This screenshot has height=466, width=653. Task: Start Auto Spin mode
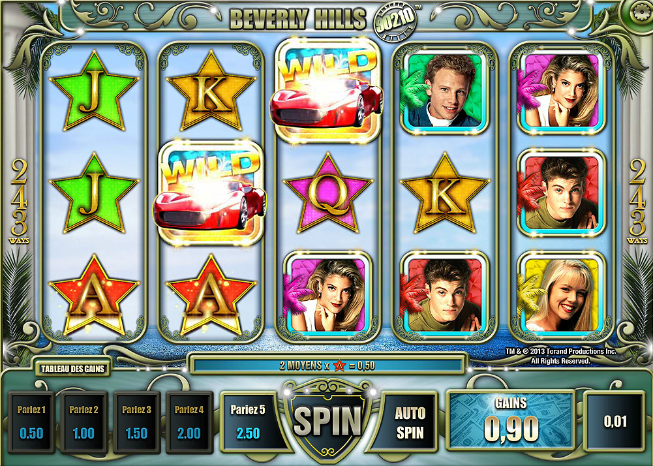(x=410, y=422)
